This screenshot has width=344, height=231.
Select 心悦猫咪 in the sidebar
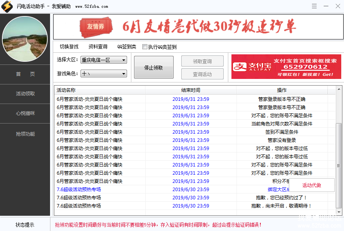coord(25,113)
